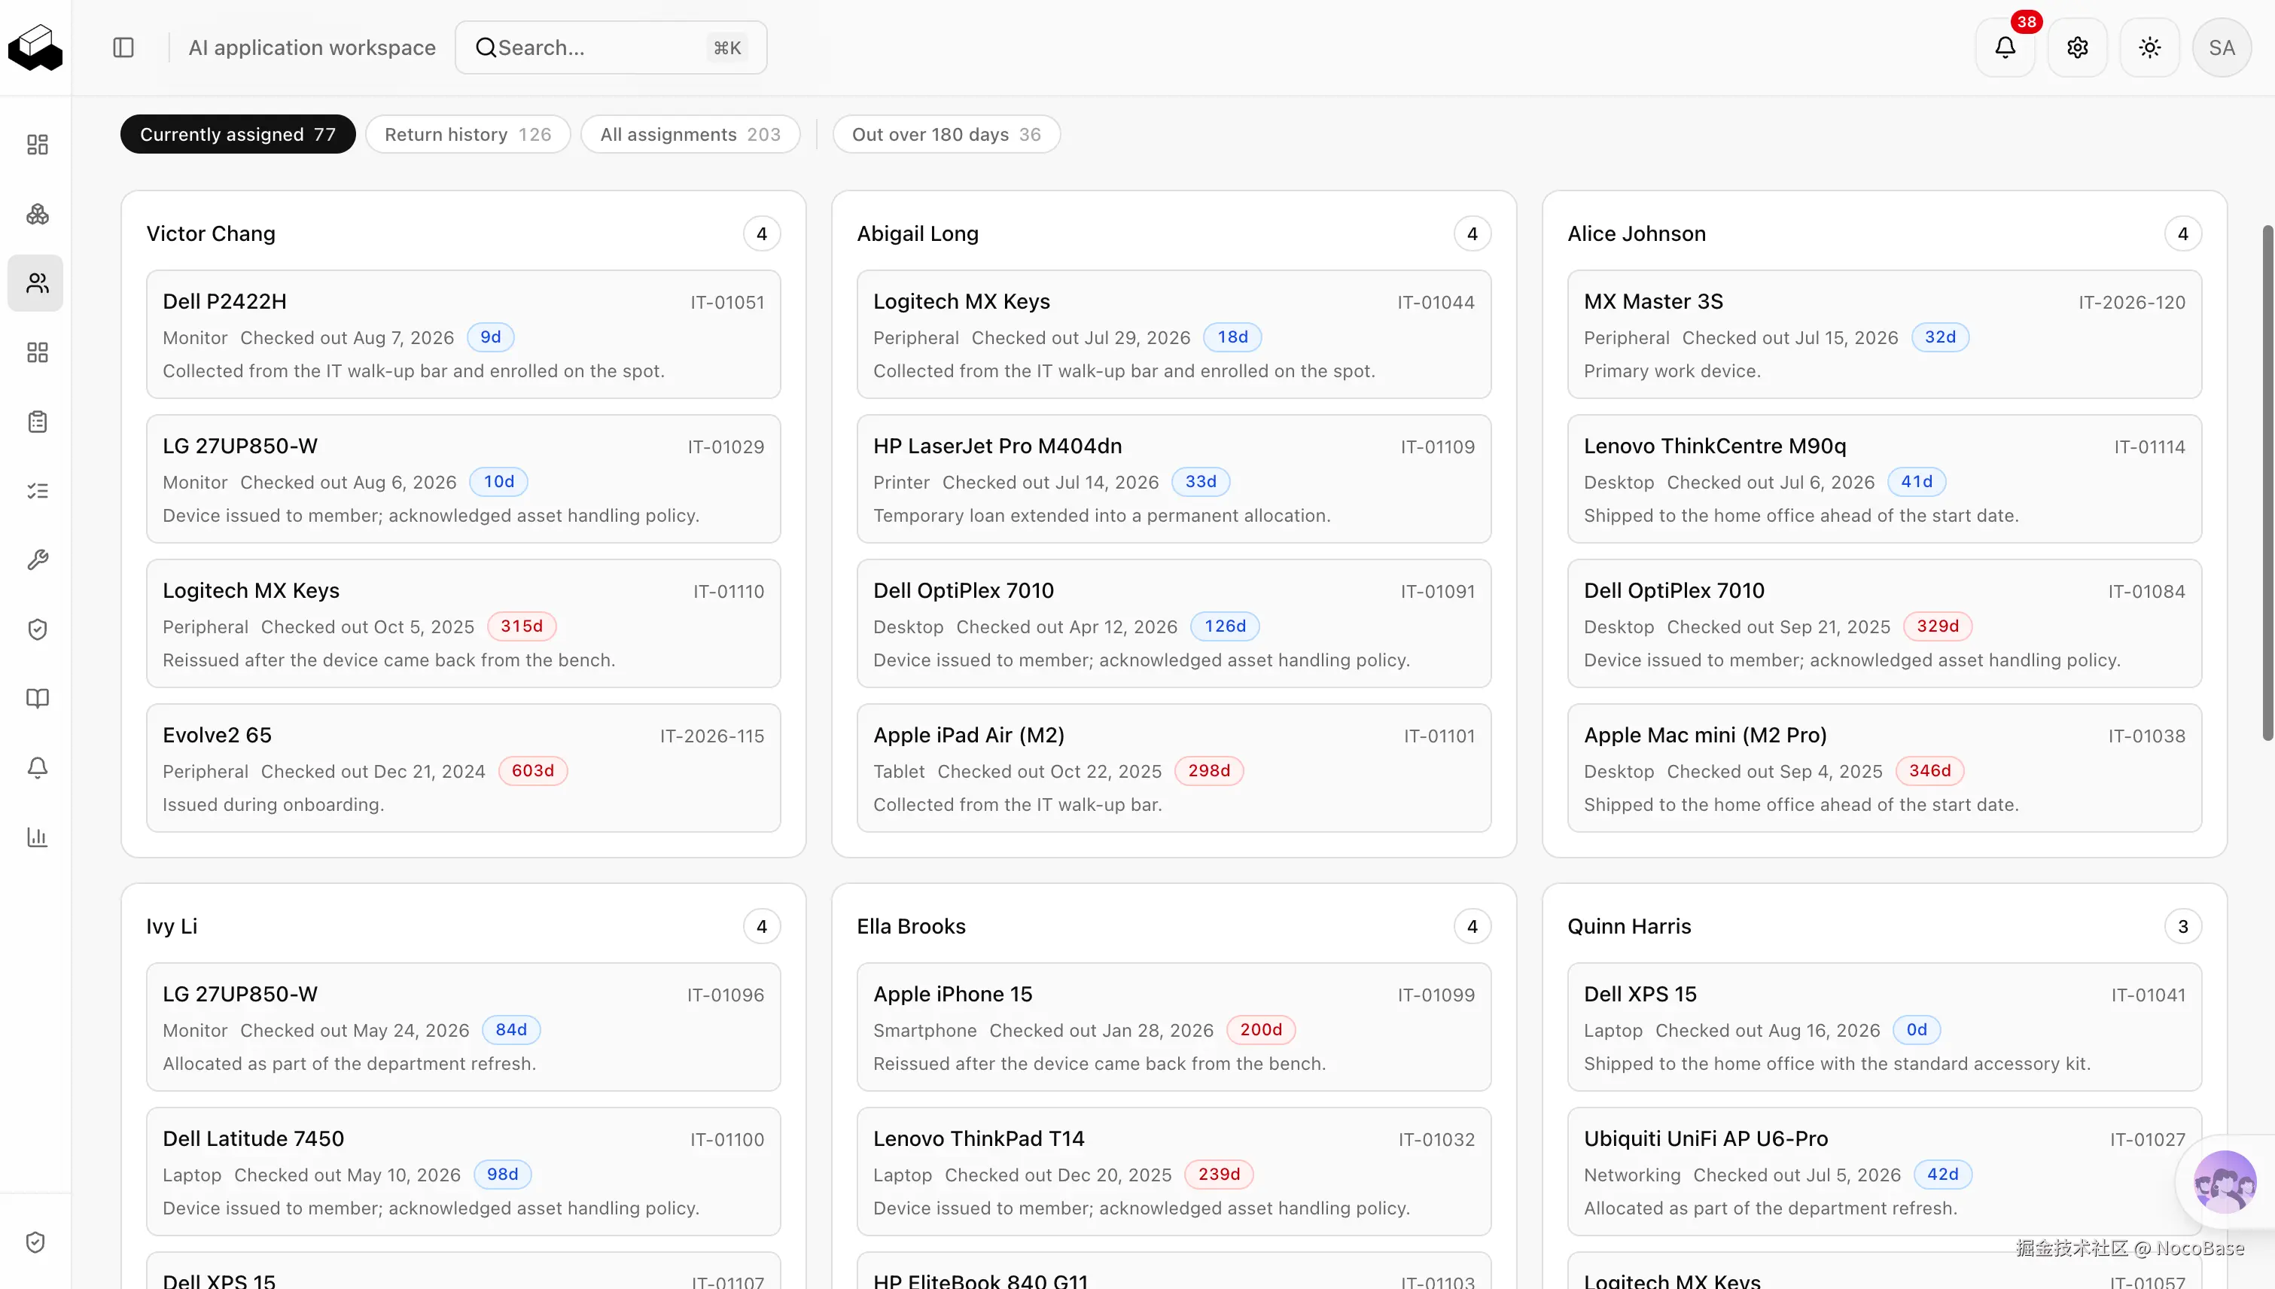Click the 0d badge on Dell XPS 15
Image resolution: width=2275 pixels, height=1289 pixels.
coord(1917,1031)
